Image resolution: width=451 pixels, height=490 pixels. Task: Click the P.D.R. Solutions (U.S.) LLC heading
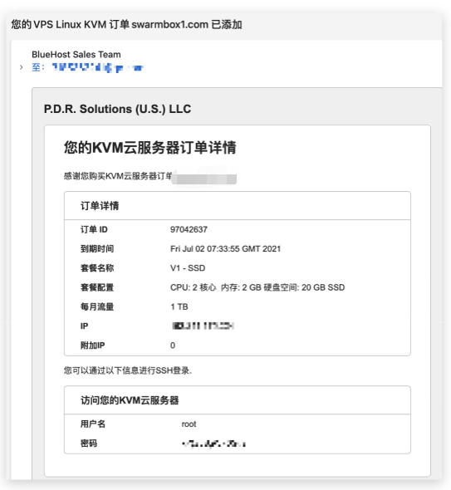point(117,109)
